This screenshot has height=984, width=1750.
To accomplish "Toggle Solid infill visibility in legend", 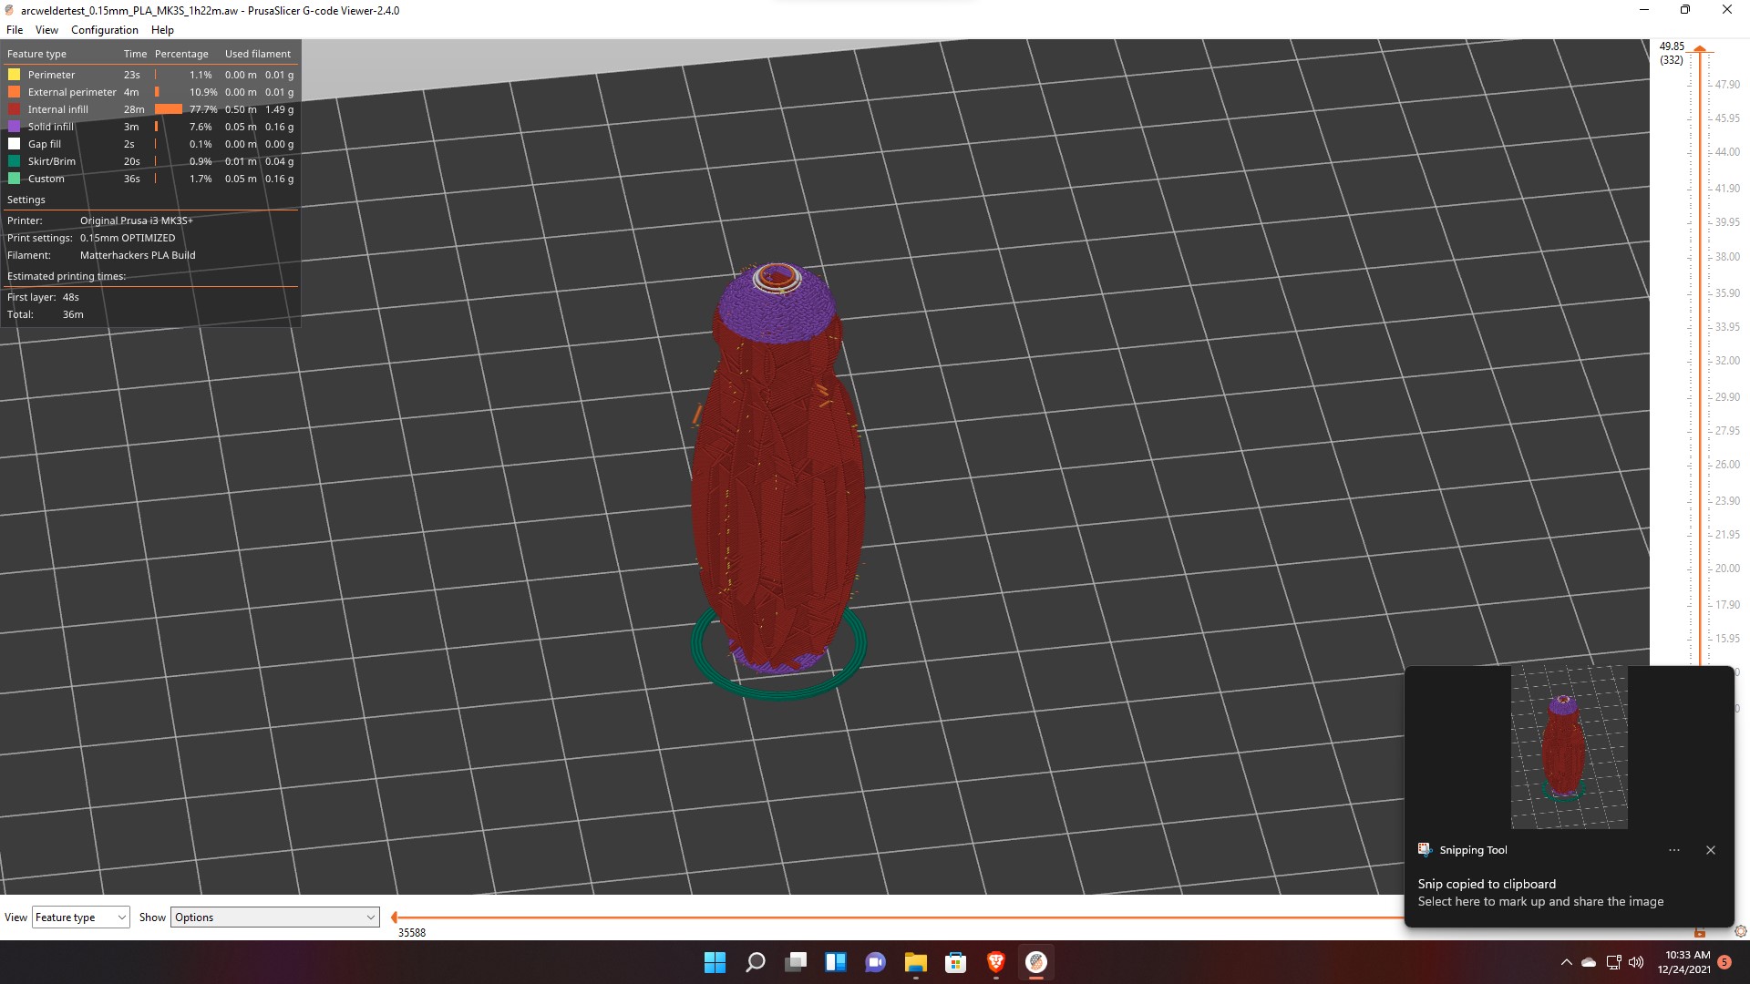I will [x=50, y=127].
